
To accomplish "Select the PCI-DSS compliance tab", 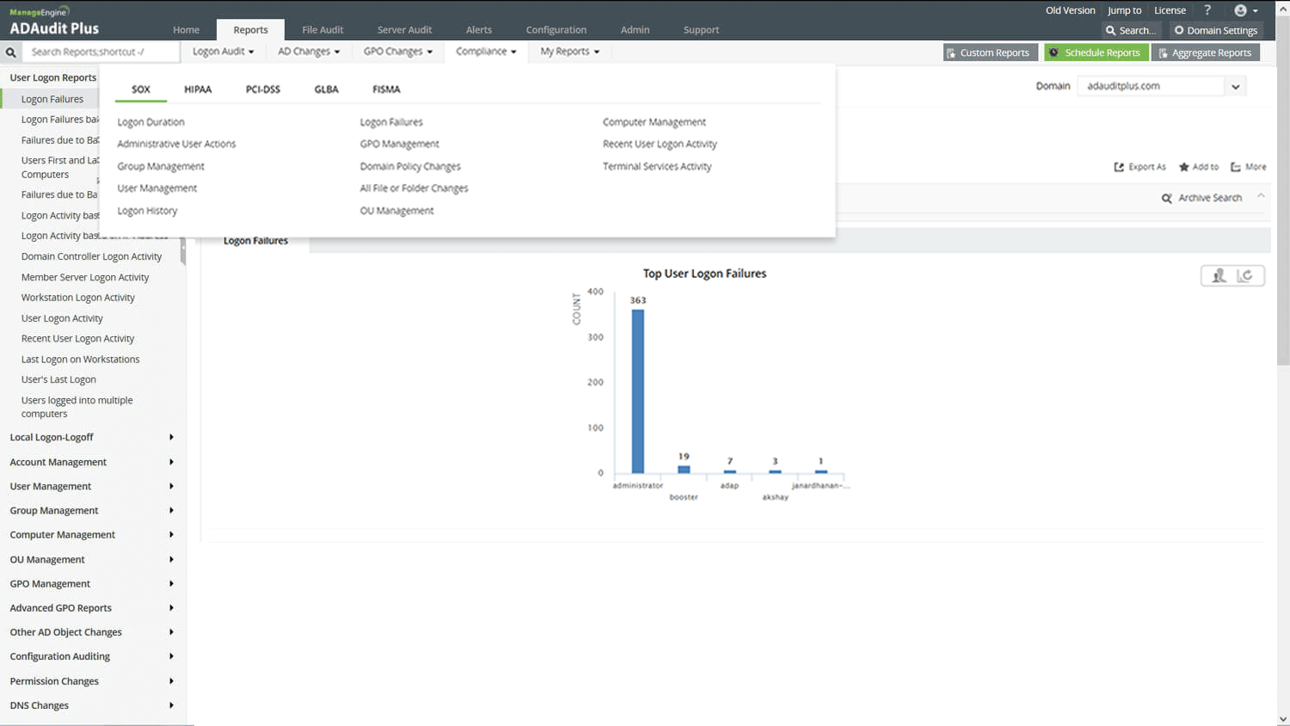I will [x=263, y=89].
